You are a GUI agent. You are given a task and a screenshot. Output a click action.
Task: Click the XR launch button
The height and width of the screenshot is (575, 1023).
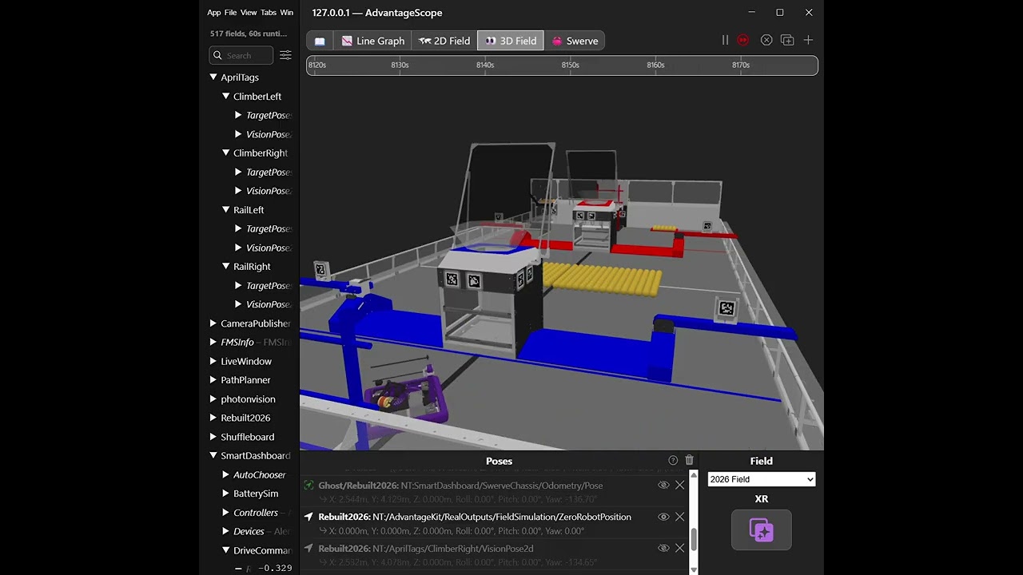click(x=761, y=530)
